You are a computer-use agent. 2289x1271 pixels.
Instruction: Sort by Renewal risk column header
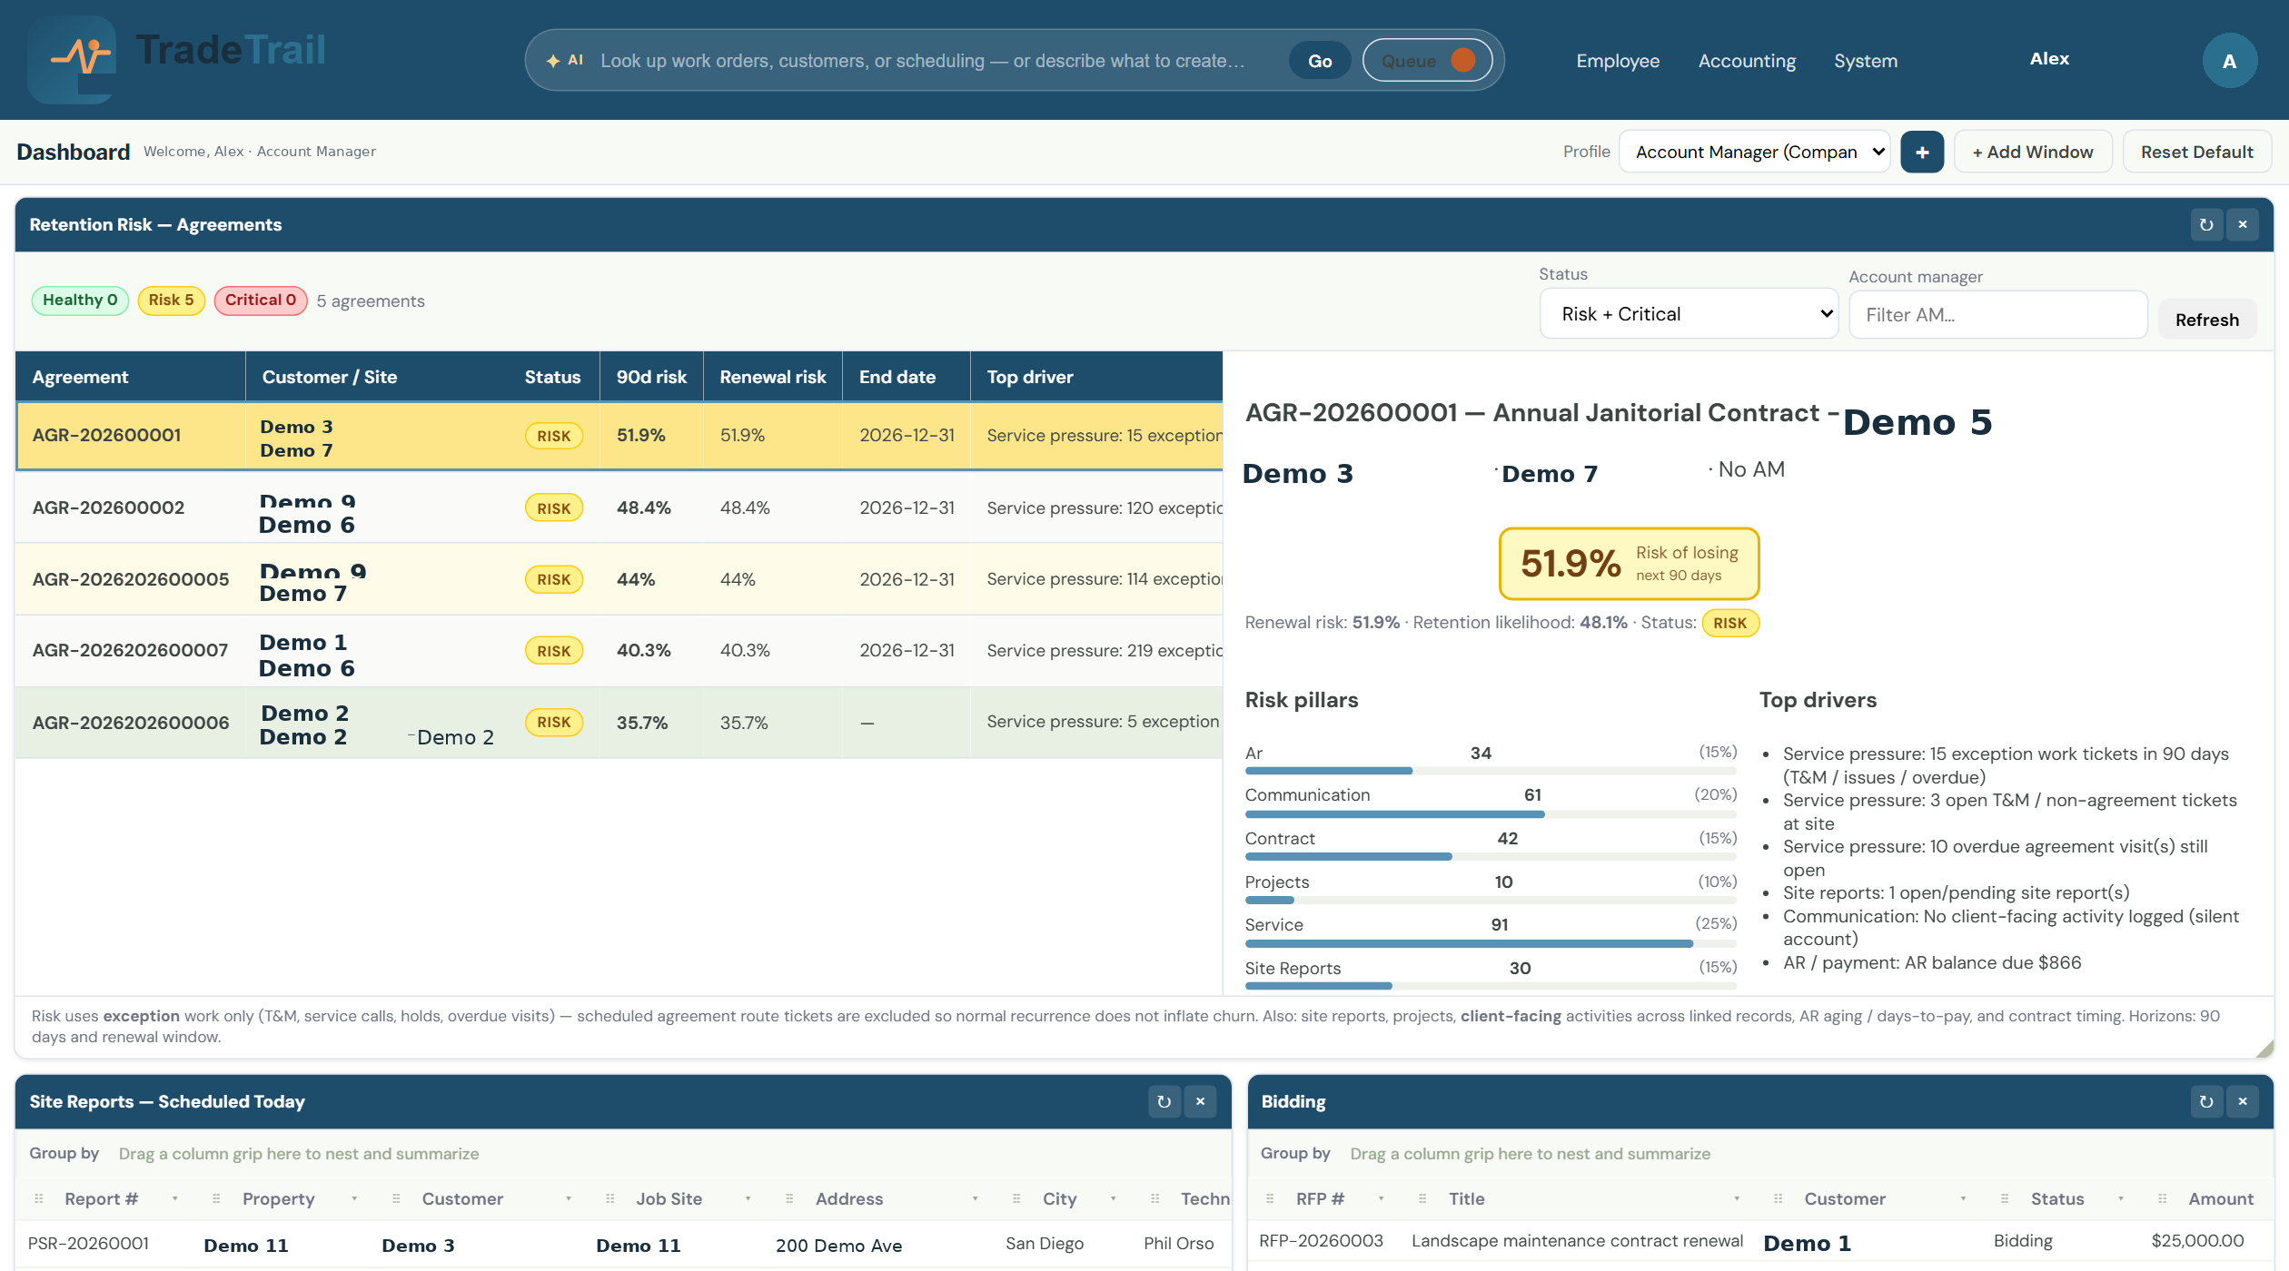[773, 377]
